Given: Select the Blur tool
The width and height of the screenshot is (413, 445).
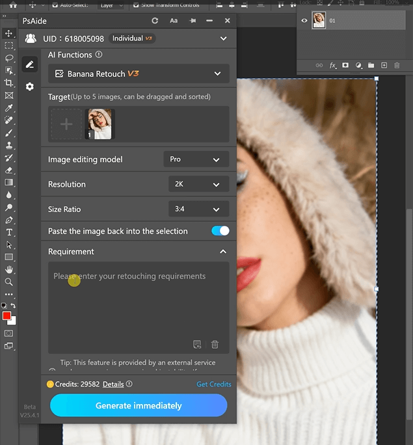Looking at the screenshot, I should click(x=9, y=195).
